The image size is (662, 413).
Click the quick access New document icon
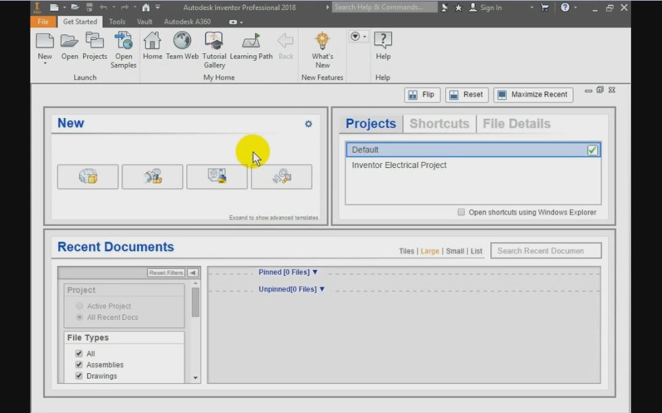[54, 7]
